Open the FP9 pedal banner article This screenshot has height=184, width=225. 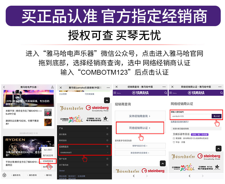pyautogui.click(x=29, y=98)
